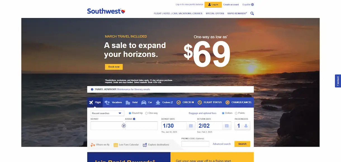Switch fare display to Points
The height and width of the screenshot is (162, 341).
[x=236, y=113]
